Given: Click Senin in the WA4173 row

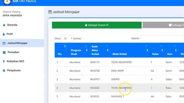Looking at the screenshot, I should tap(169, 62).
